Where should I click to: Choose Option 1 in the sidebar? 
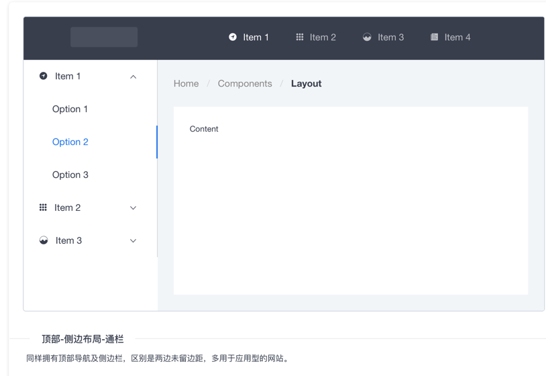pos(70,109)
